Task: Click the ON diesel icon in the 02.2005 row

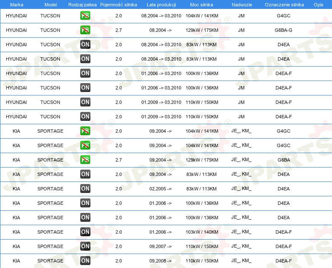Action: 85,188
